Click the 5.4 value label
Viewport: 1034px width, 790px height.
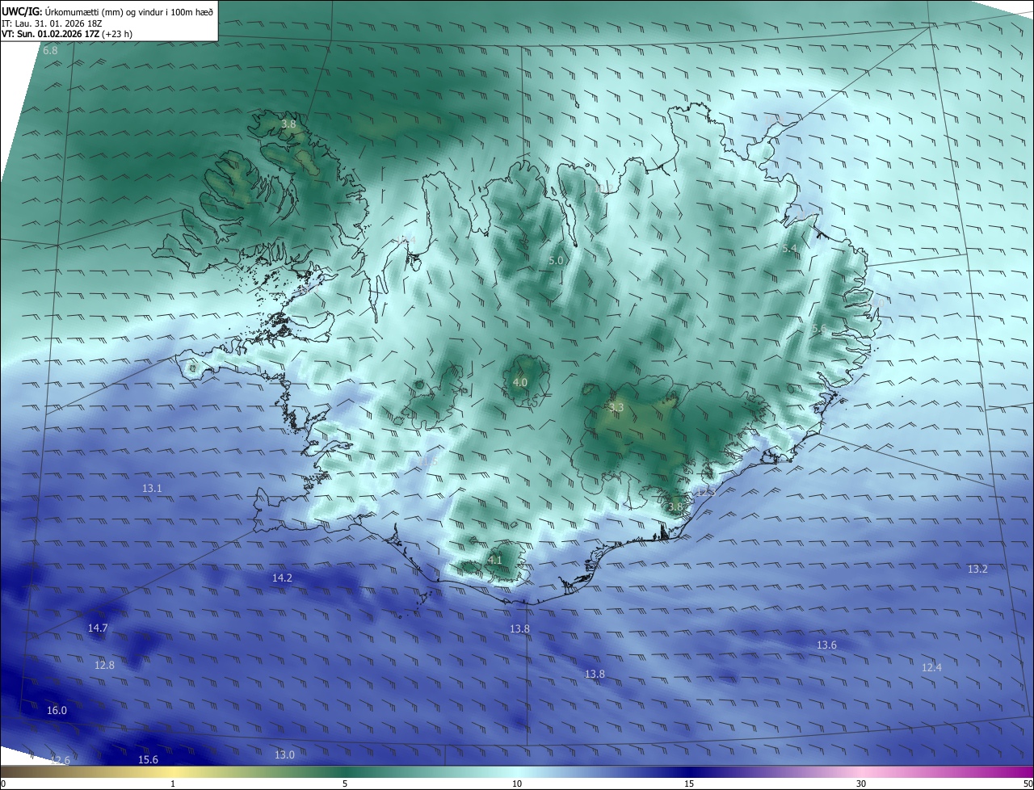click(x=789, y=248)
